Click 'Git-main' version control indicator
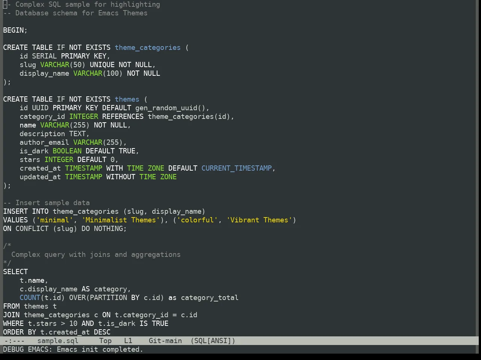 click(165, 341)
